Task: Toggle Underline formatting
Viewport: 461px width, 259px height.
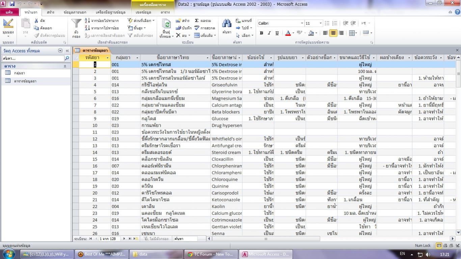Action: pyautogui.click(x=277, y=33)
